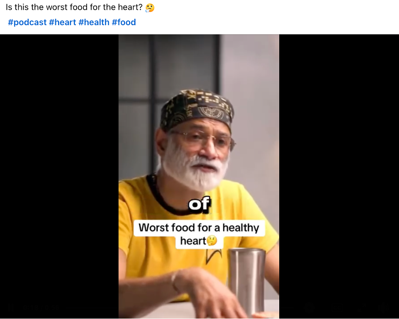Click the #health hashtag
The width and height of the screenshot is (399, 319).
94,23
